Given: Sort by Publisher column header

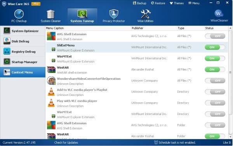Looking at the screenshot, I should (x=154, y=28).
